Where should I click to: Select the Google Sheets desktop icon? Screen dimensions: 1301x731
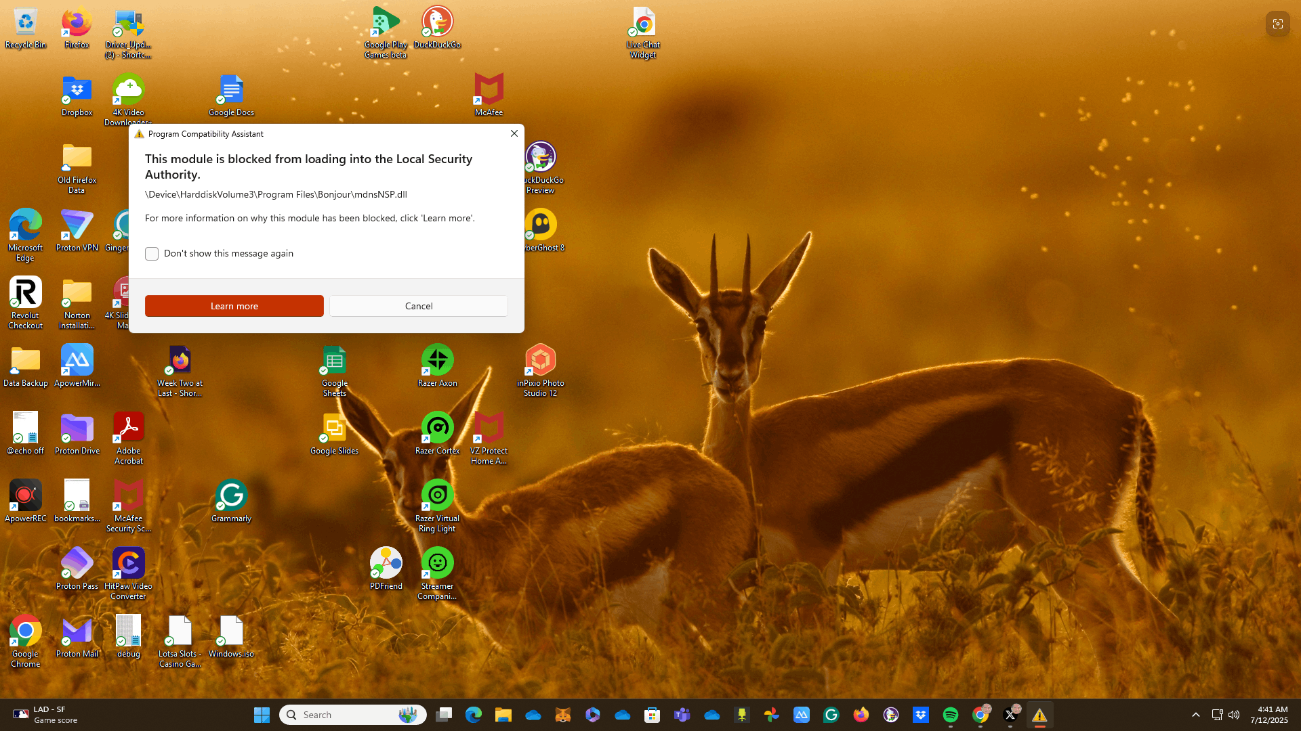pos(334,370)
